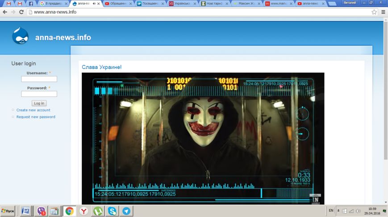Show hidden system tray icons
Viewport: 388px width, 217px height.
(338, 211)
